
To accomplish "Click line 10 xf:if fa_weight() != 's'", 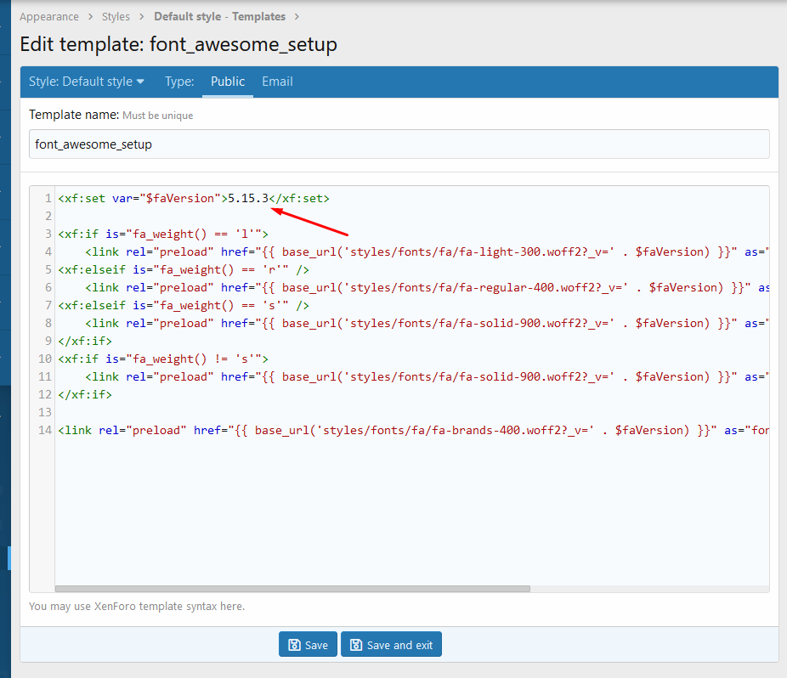I will (x=163, y=359).
